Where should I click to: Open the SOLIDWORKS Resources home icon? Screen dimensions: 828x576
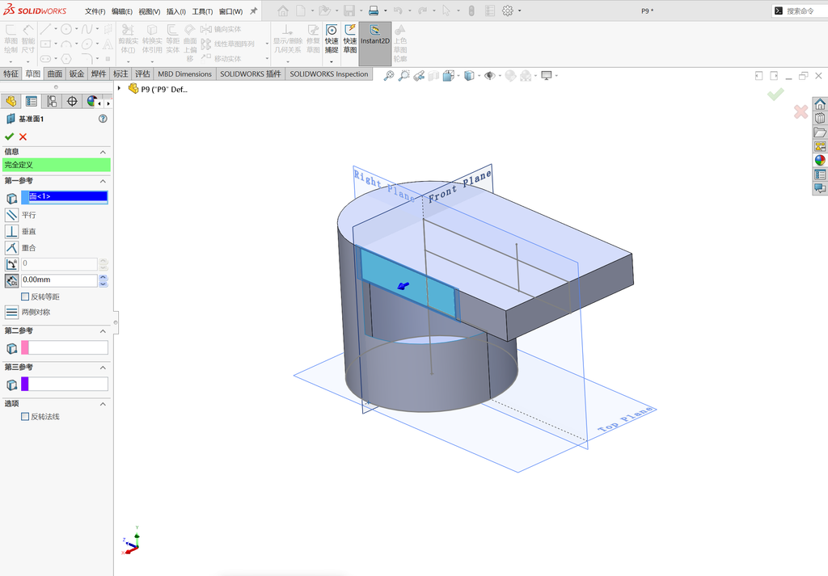pyautogui.click(x=820, y=104)
